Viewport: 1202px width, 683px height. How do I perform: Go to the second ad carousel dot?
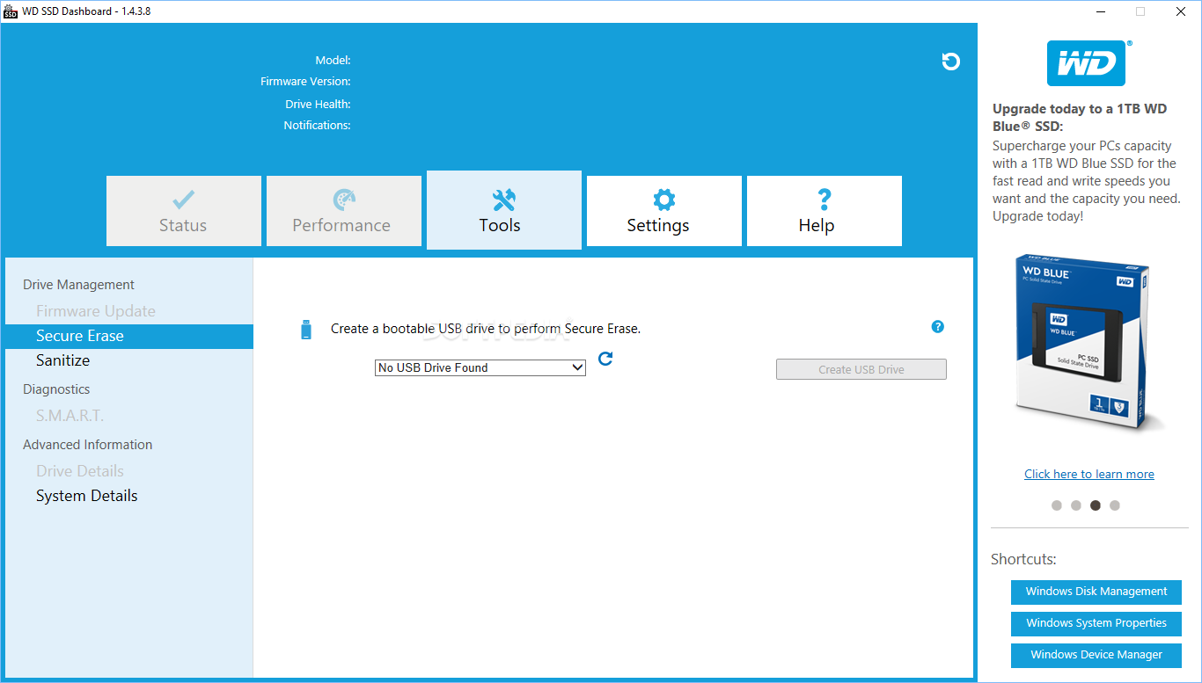pyautogui.click(x=1076, y=505)
